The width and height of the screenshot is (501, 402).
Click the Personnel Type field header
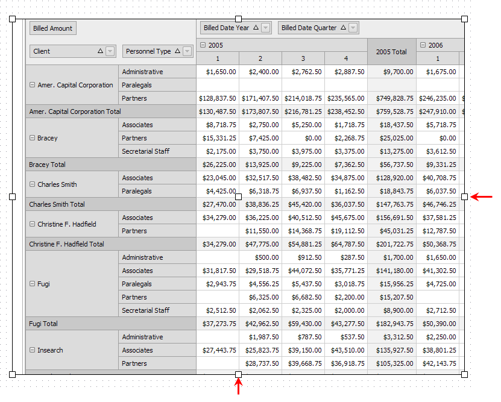point(148,52)
